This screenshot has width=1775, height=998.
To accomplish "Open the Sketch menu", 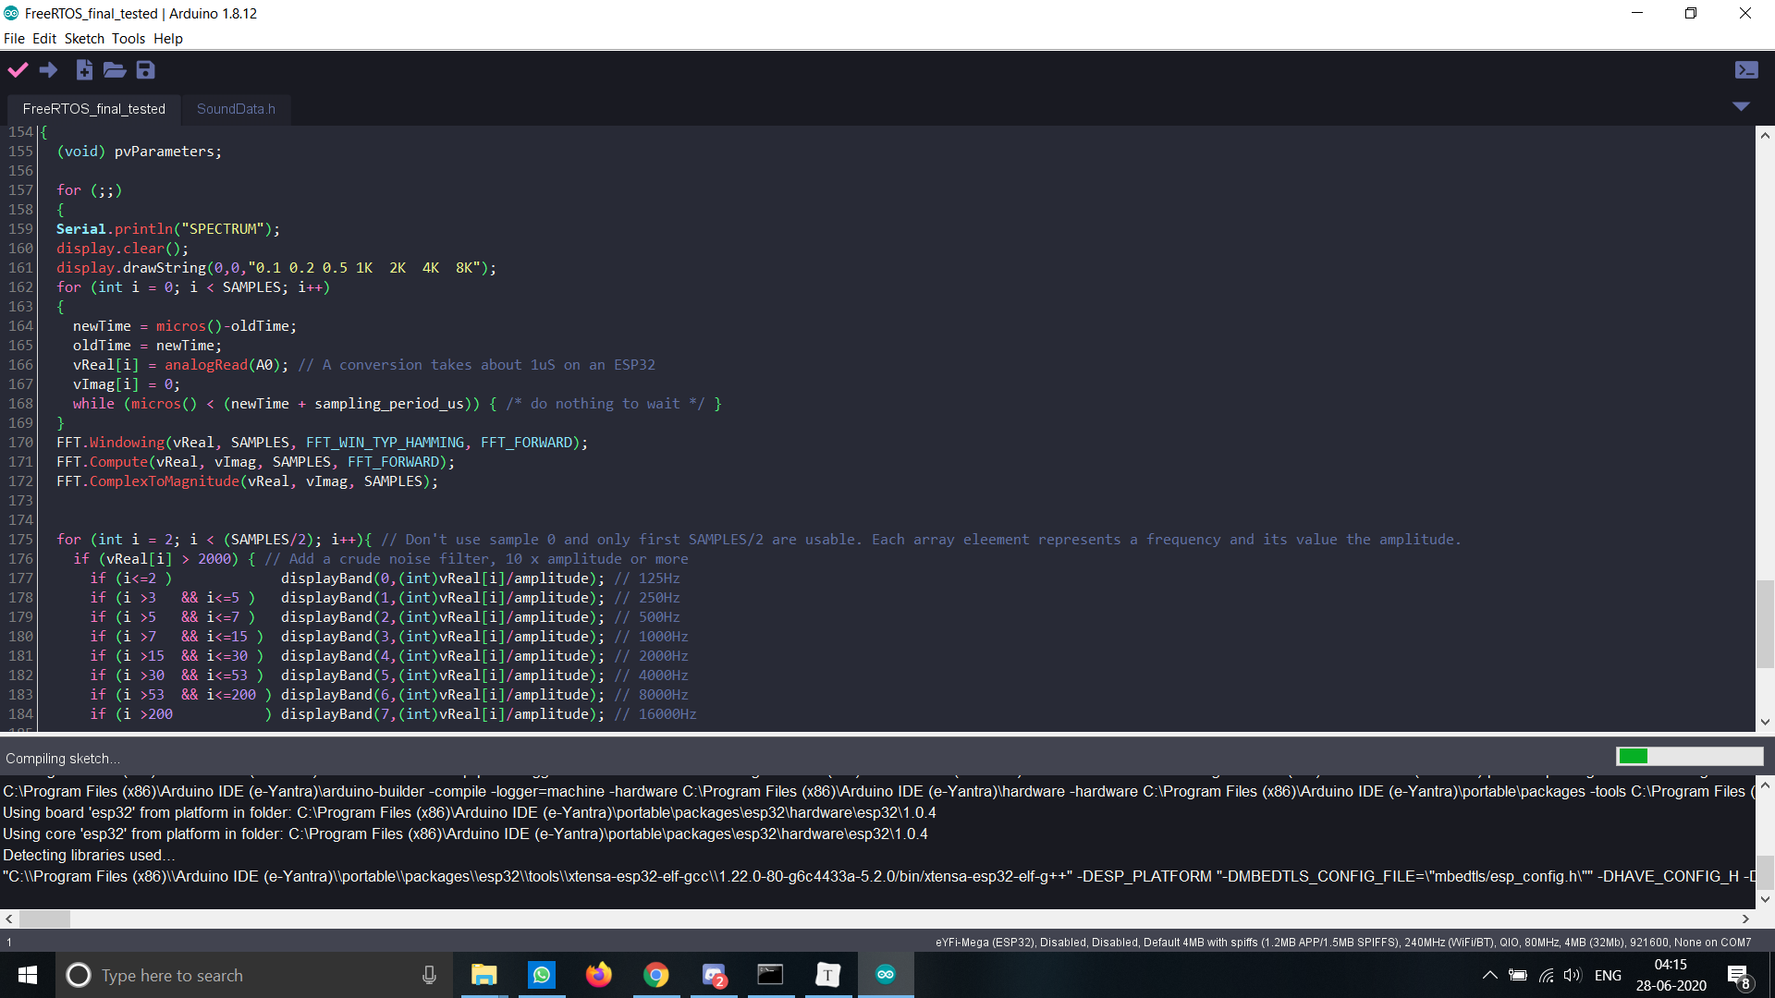I will tap(84, 39).
